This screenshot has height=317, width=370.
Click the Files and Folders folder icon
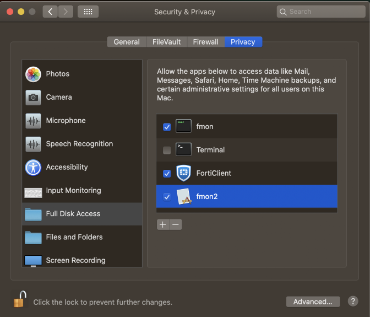(33, 238)
